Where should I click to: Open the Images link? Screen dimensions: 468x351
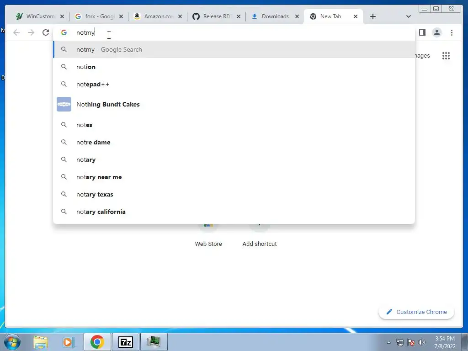[x=423, y=56]
